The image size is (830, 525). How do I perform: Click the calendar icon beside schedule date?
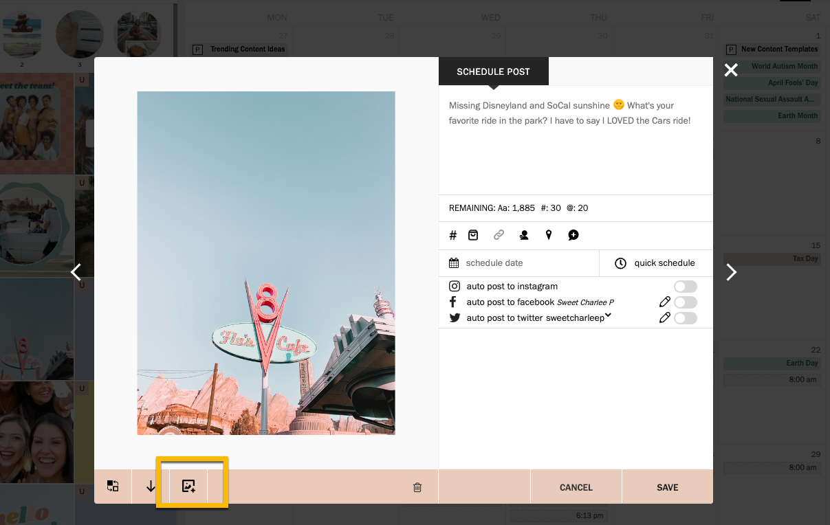(x=454, y=262)
